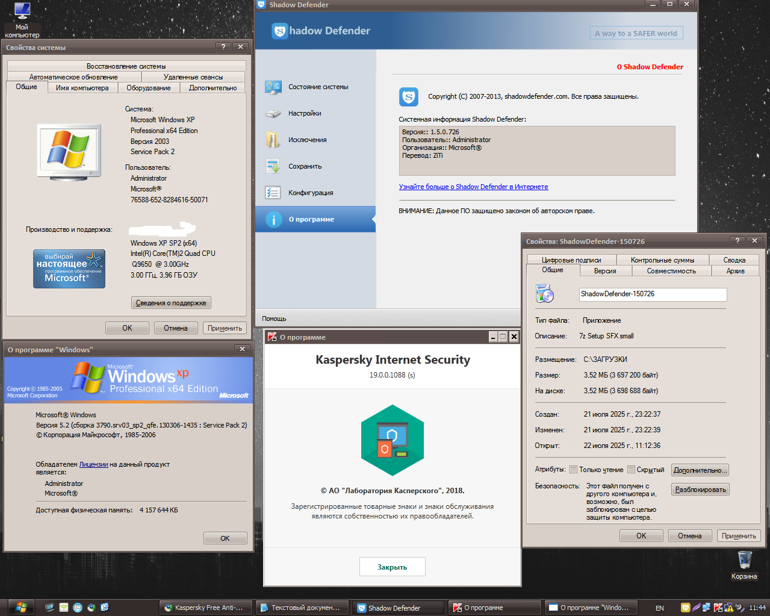Viewport: 770px width, 616px height.
Task: Click the Дополнительно... attributes button
Action: click(700, 470)
